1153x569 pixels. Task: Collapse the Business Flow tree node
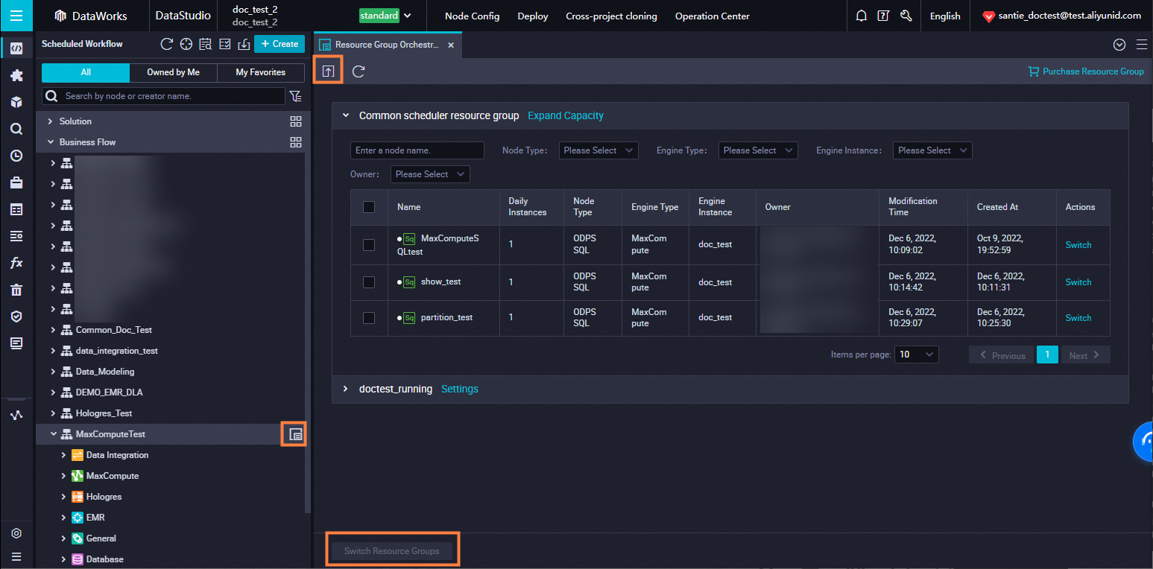tap(51, 142)
